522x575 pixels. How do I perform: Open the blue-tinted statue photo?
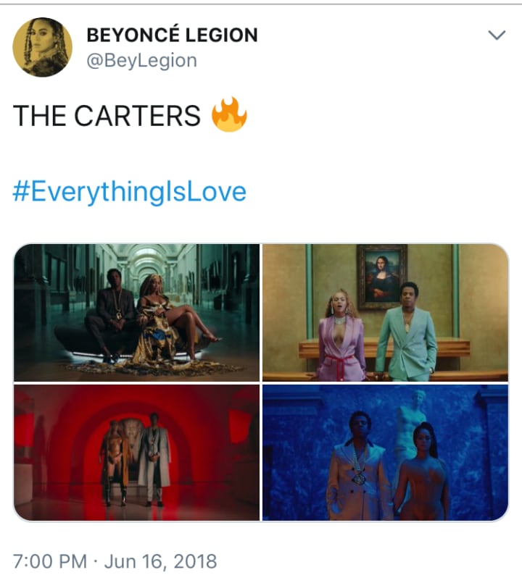386,453
